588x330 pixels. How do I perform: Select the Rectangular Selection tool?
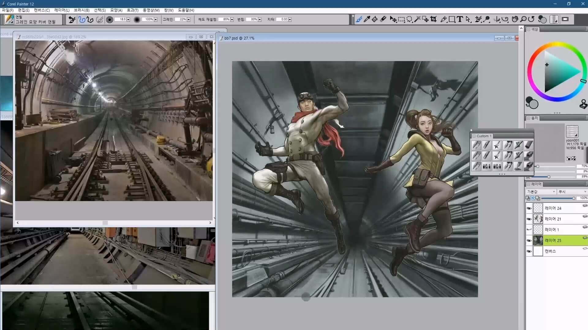[x=401, y=19]
